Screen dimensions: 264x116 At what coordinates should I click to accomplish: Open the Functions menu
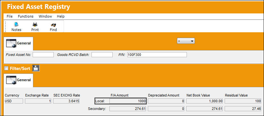coord(26,16)
